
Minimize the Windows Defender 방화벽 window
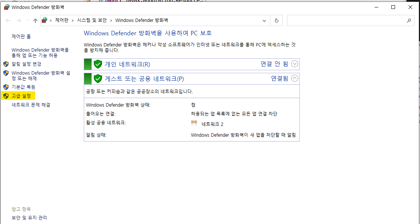tap(376, 7)
